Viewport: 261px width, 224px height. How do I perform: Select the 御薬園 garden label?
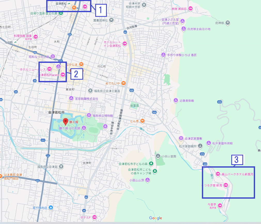pyautogui.click(x=135, y=106)
